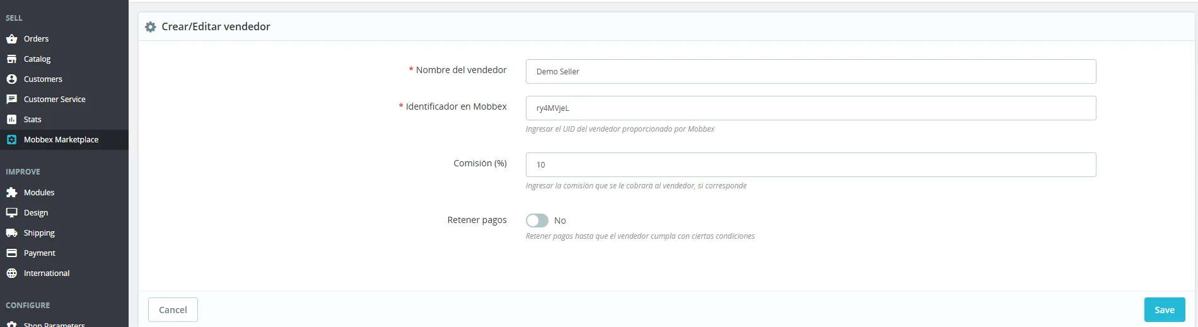Click the Save button

(1165, 310)
